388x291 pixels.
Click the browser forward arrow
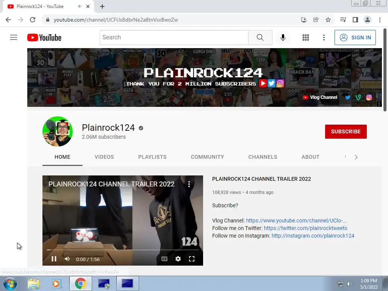[20, 20]
